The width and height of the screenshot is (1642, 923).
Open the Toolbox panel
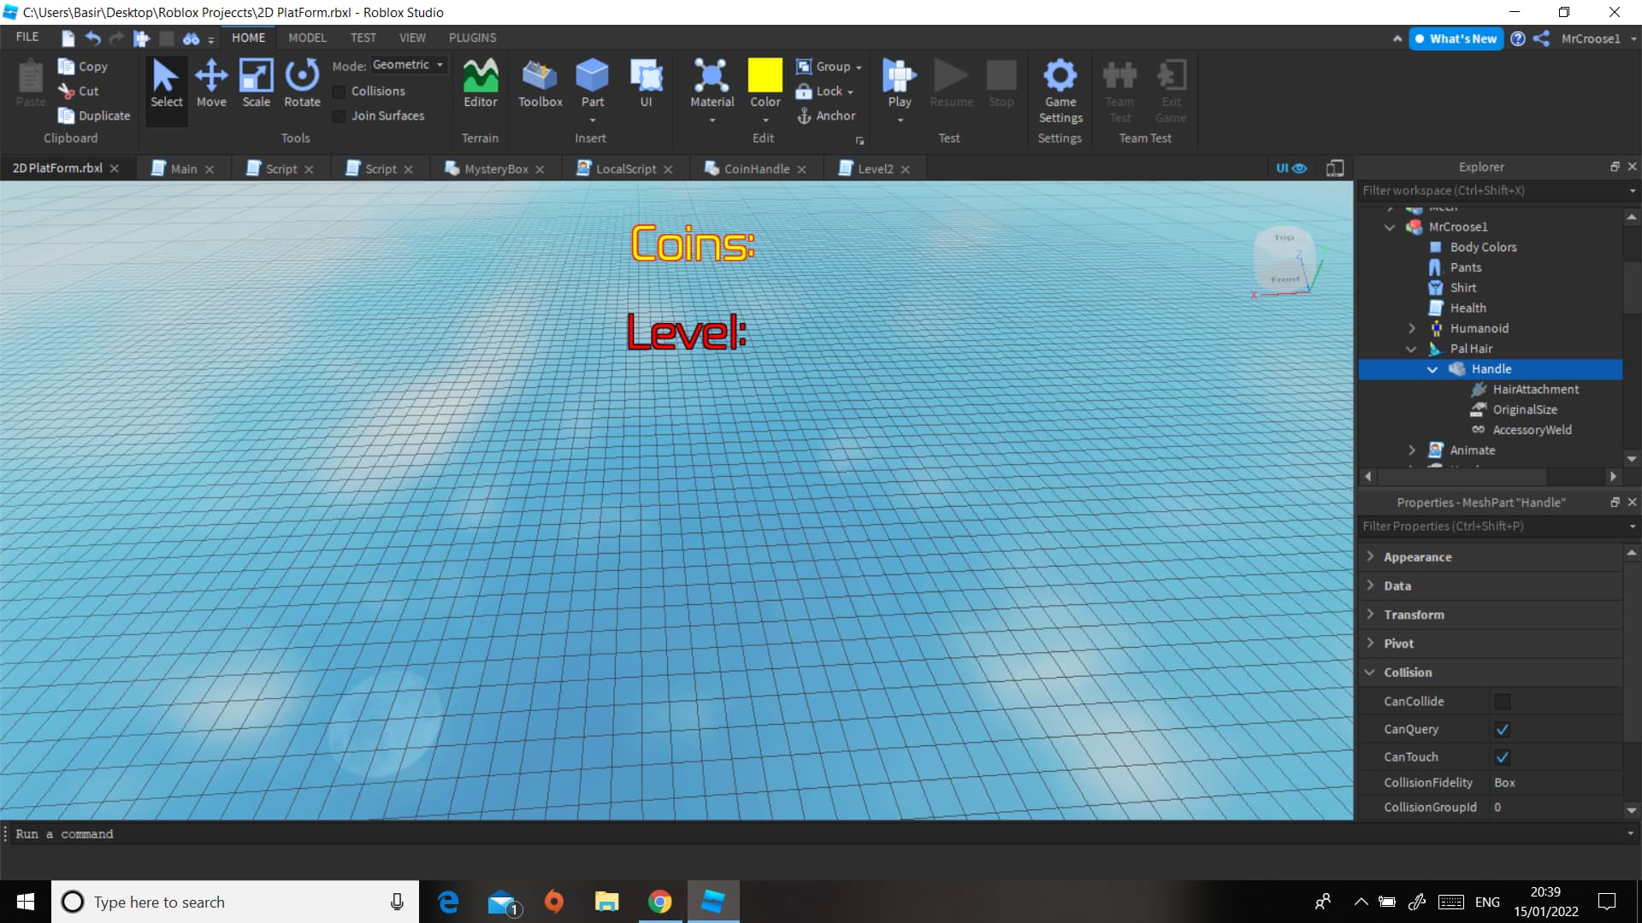[540, 84]
